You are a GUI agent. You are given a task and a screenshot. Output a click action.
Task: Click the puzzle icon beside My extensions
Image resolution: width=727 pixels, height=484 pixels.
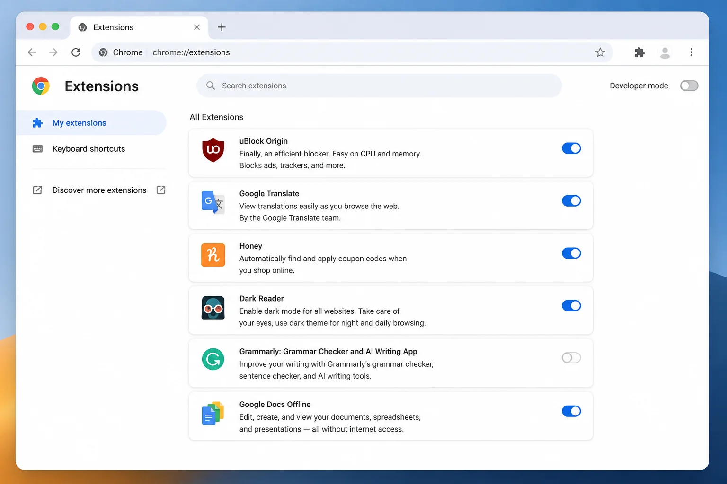[x=37, y=123]
